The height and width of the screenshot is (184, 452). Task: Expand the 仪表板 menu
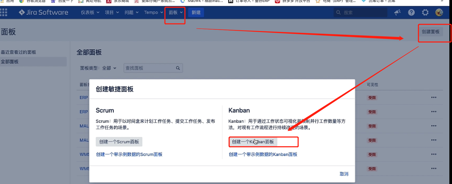tap(90, 12)
